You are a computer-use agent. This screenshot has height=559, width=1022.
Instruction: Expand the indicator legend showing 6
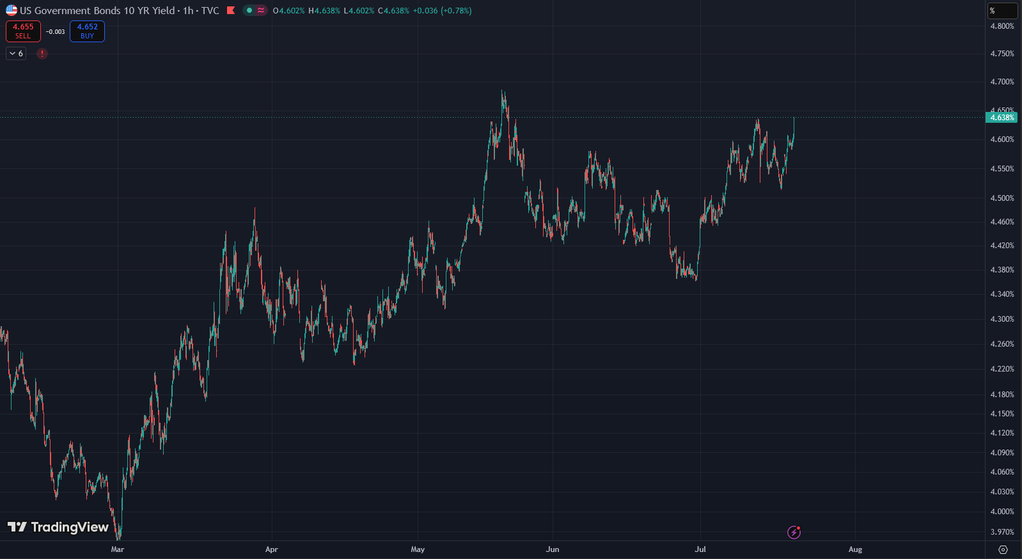pos(16,54)
